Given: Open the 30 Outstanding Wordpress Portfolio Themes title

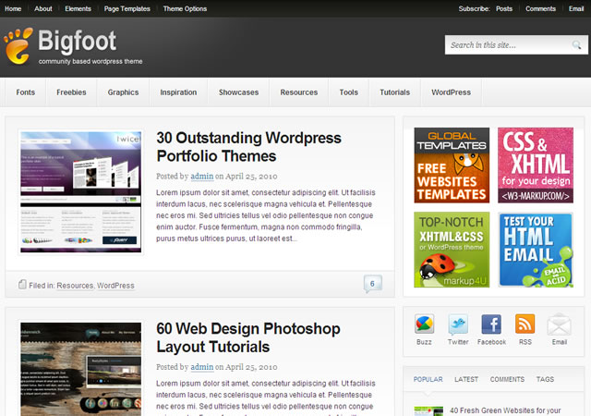Looking at the screenshot, I should 248,147.
